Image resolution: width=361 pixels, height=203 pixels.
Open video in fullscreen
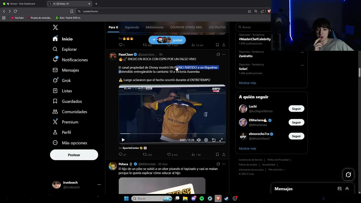221,140
